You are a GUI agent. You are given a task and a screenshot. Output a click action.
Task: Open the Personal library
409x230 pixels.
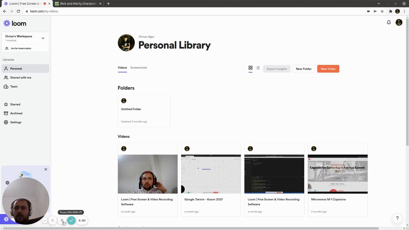26,68
